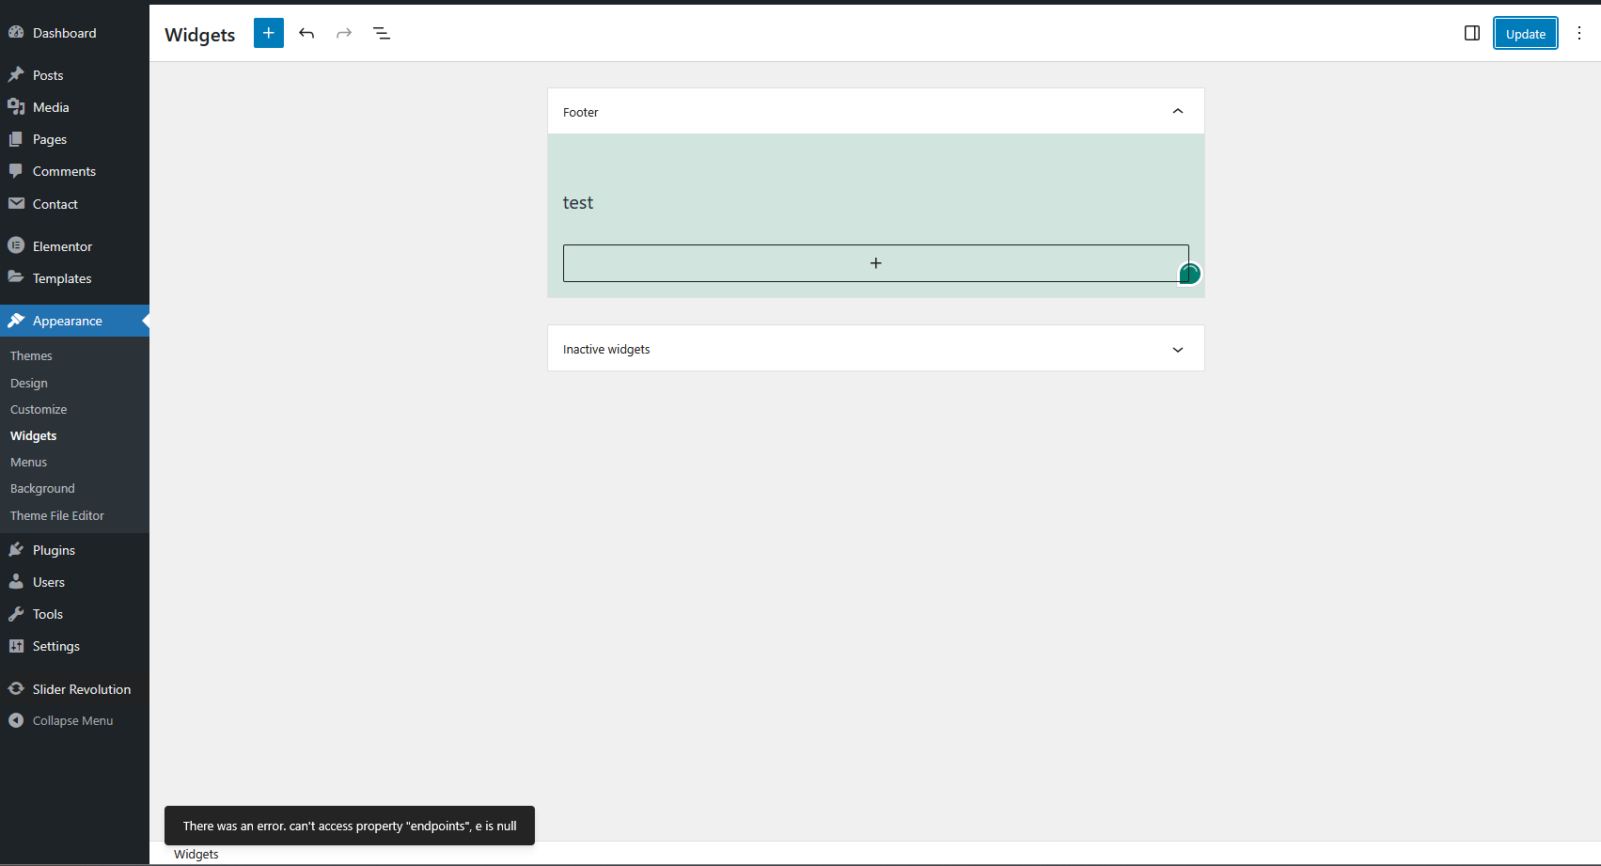Open the Dashboard menu item
The width and height of the screenshot is (1601, 866).
[64, 33]
